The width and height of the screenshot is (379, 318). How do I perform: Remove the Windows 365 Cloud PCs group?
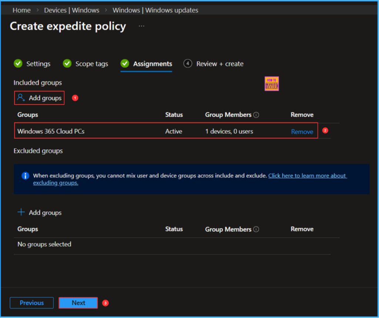(x=302, y=131)
